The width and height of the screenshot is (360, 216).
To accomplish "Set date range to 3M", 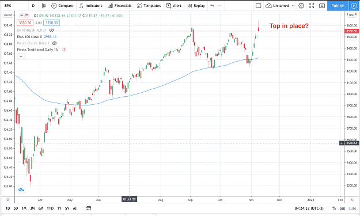I will (32, 209).
